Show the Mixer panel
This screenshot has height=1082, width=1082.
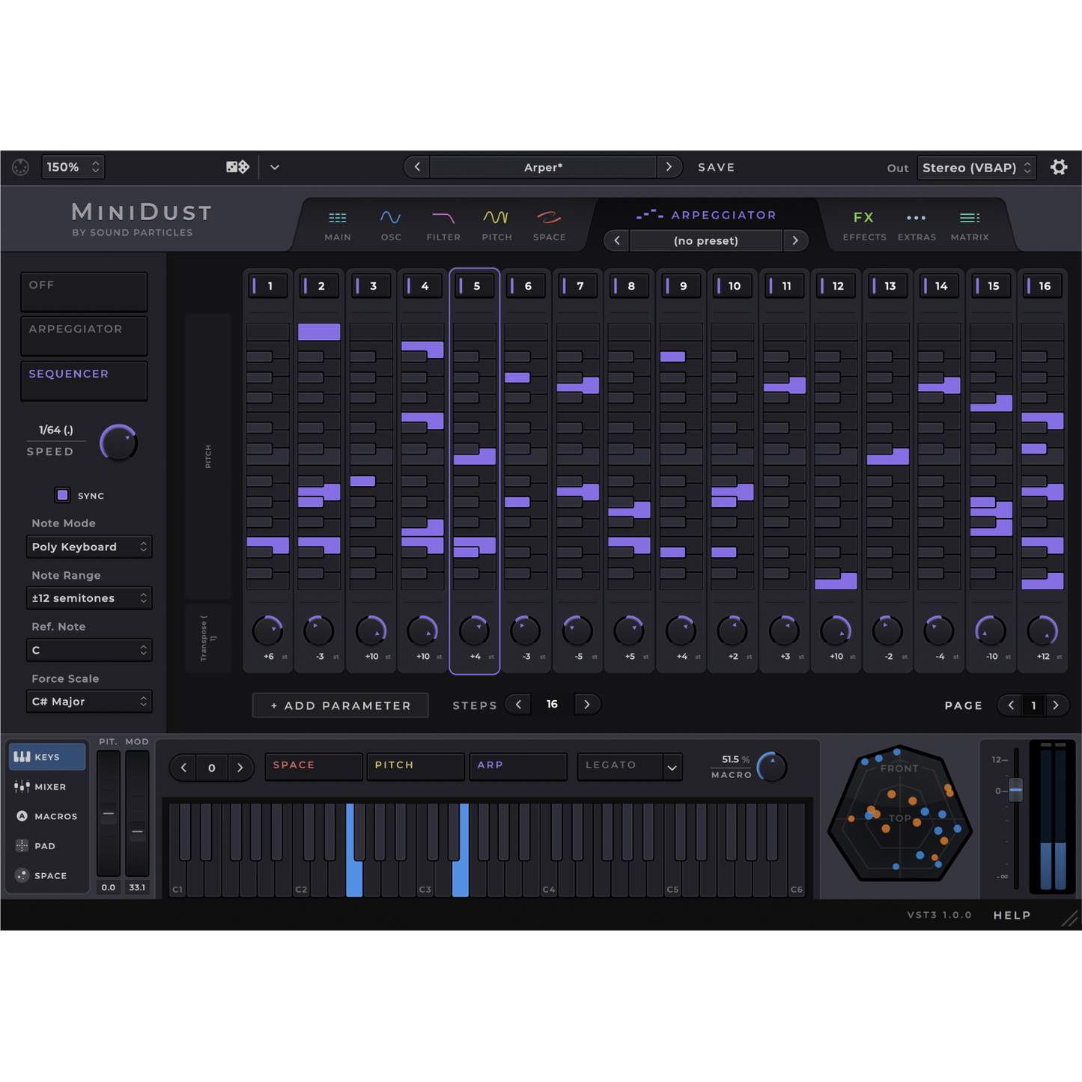pos(46,787)
